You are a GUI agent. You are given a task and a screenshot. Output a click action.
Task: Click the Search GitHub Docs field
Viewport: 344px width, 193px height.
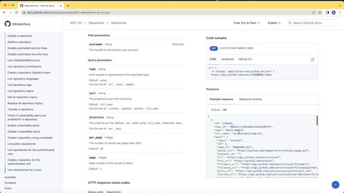312,23
